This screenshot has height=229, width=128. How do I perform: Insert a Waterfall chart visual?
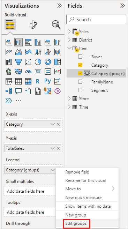point(8,62)
